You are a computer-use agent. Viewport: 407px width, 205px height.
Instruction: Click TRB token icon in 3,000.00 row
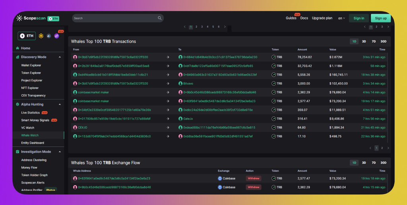coord(273,83)
